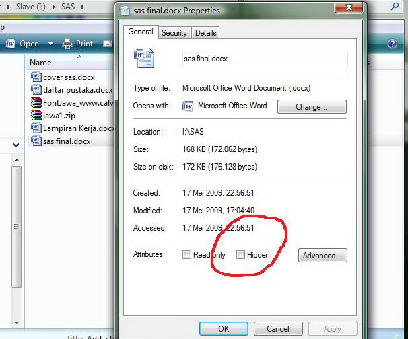
Task: Expand the Open button dropdown arrow
Action: click(x=50, y=44)
